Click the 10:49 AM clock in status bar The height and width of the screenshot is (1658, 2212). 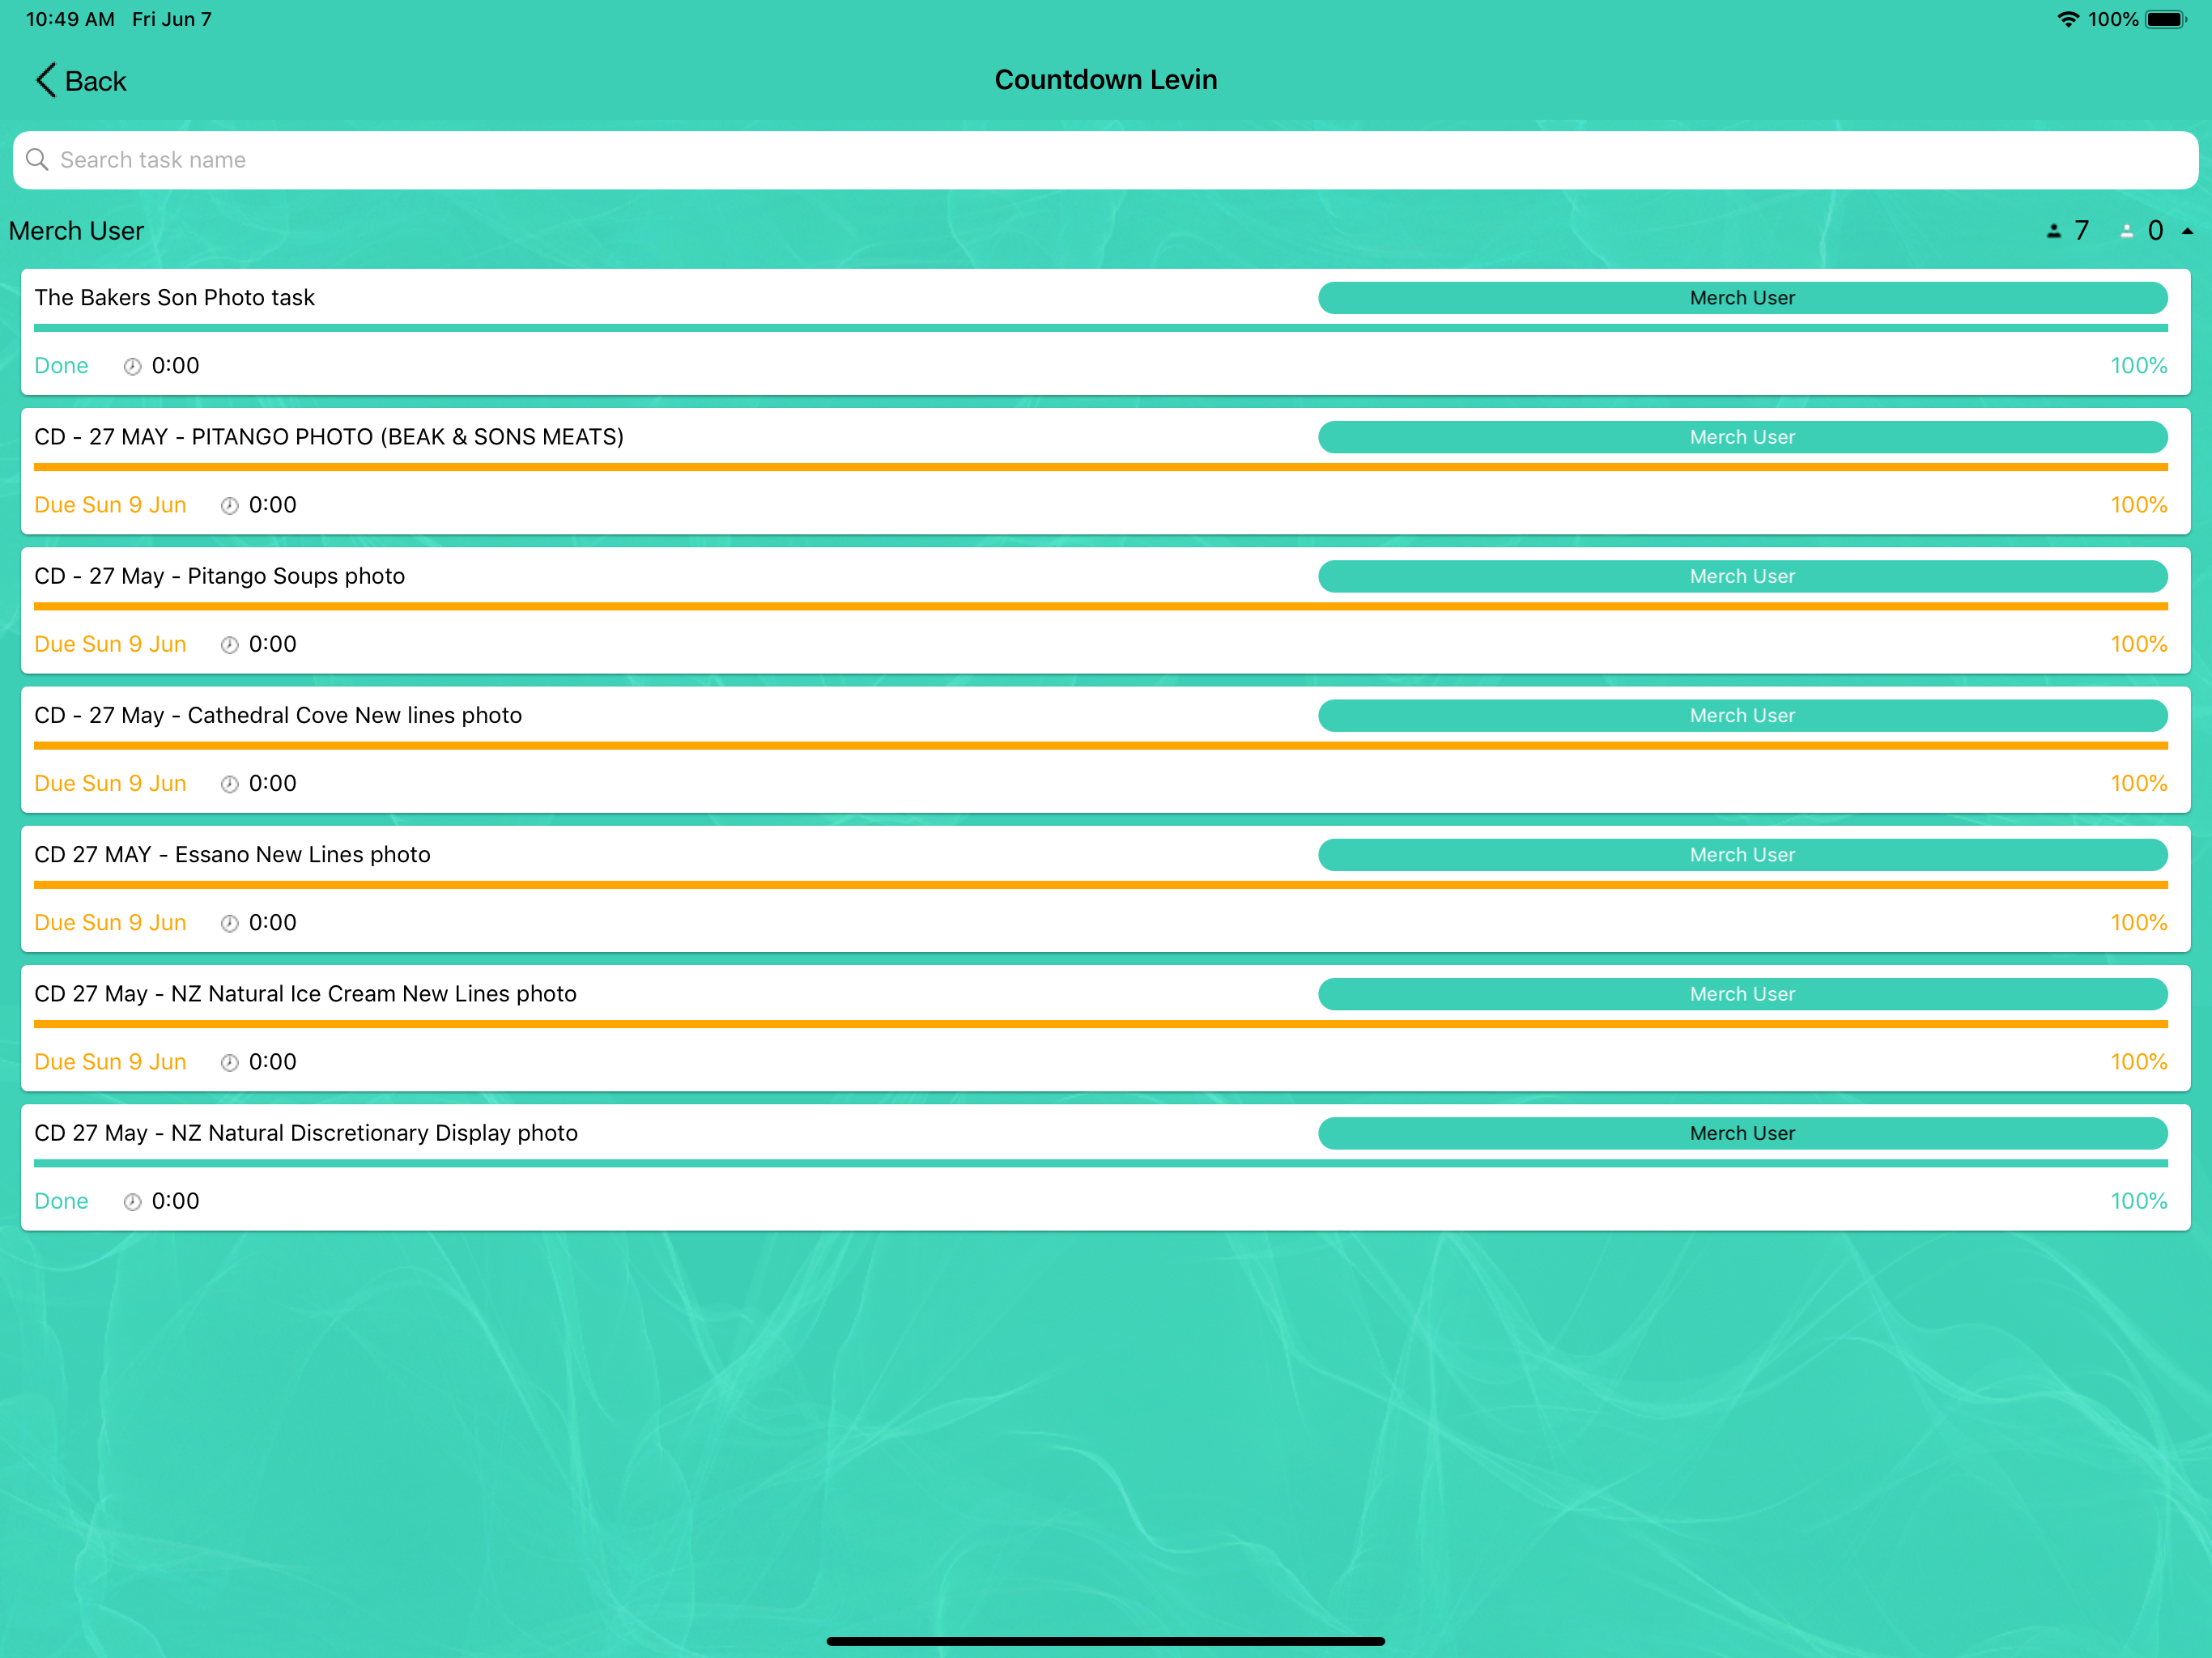(x=70, y=19)
